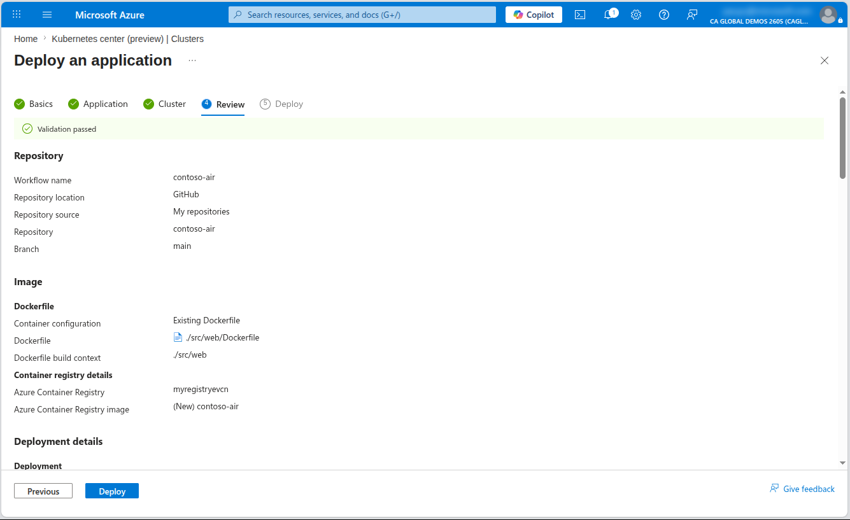850x520 pixels.
Task: Click the ./src/web build context value
Action: click(x=190, y=355)
